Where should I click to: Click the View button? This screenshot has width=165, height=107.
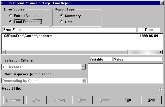pyautogui.click(x=37, y=100)
